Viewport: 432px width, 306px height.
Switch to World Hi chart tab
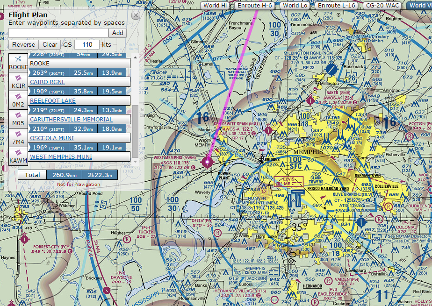click(215, 5)
